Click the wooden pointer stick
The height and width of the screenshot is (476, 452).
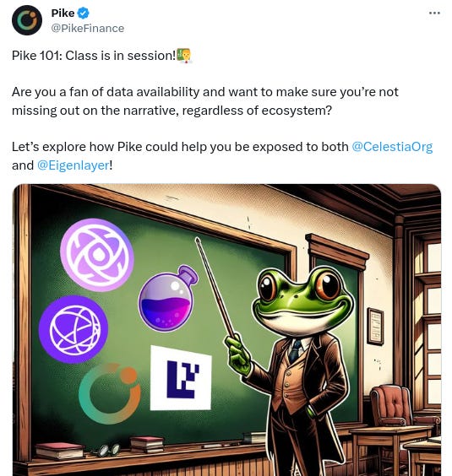pyautogui.click(x=216, y=289)
